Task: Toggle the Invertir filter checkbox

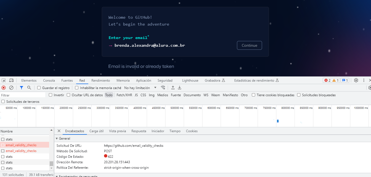Action: (50, 95)
